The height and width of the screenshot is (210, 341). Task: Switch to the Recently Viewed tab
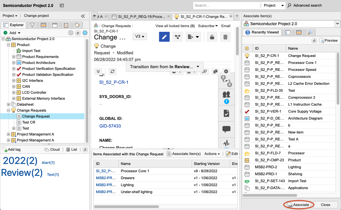click(x=262, y=32)
